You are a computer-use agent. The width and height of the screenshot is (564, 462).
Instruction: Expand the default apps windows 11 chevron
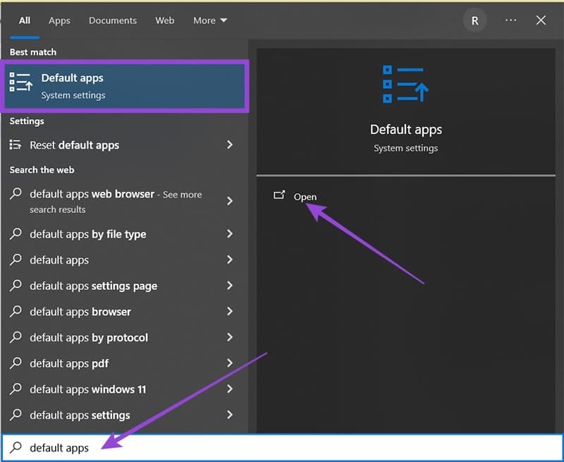click(229, 389)
